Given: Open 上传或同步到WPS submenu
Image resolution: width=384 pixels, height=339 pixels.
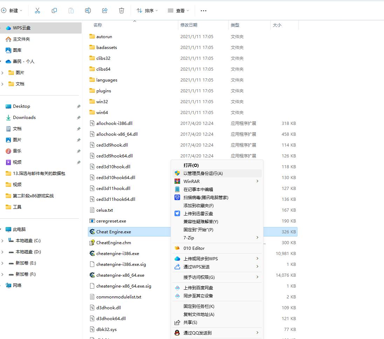Looking at the screenshot, I should (217, 259).
